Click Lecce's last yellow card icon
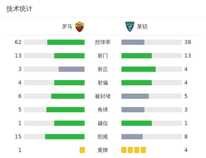Viewport: 206px width, 158px height. 144,150
